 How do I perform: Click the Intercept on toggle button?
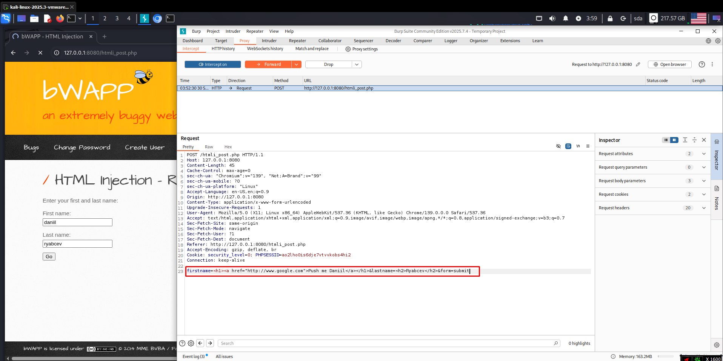213,64
